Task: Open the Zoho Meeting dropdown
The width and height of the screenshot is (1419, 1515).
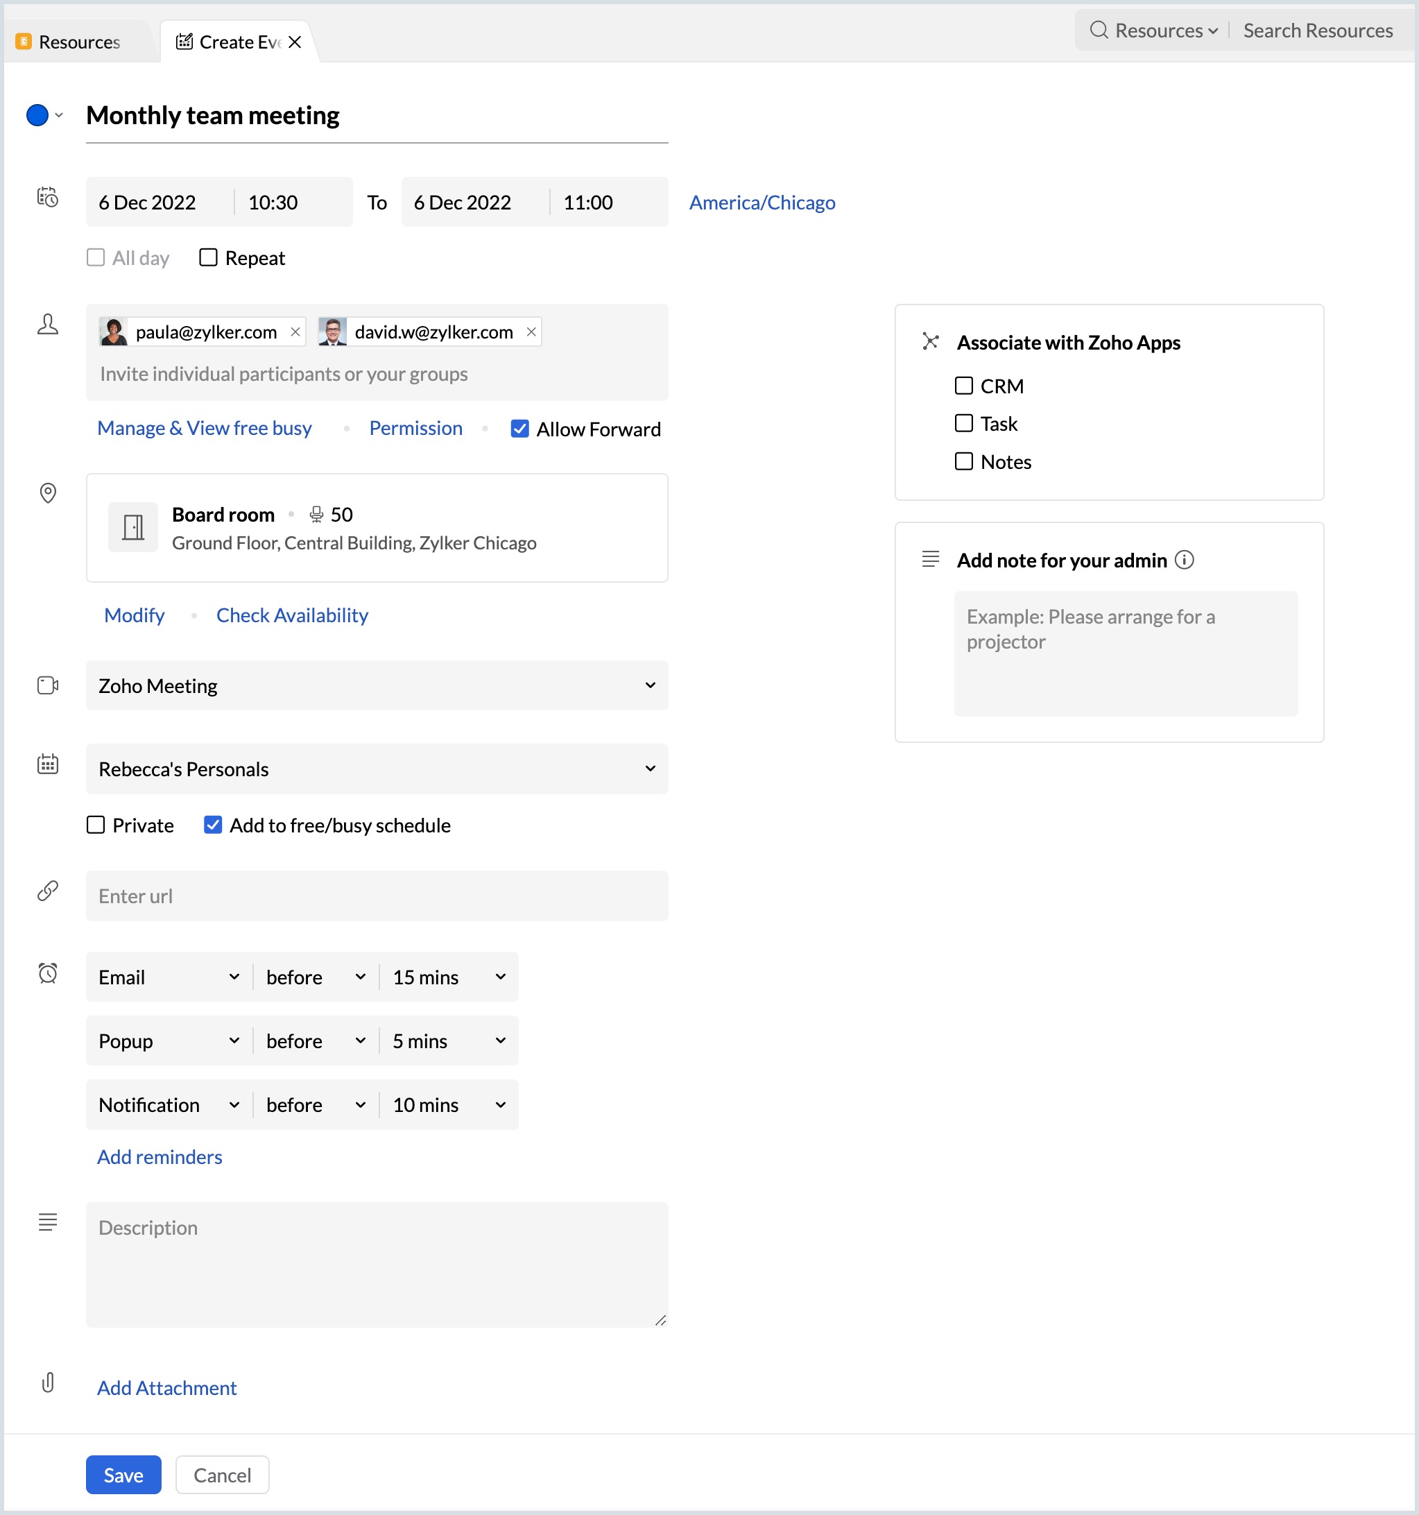Action: click(377, 685)
